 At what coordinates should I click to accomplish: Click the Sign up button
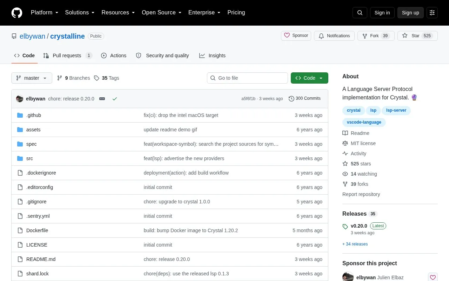[410, 13]
